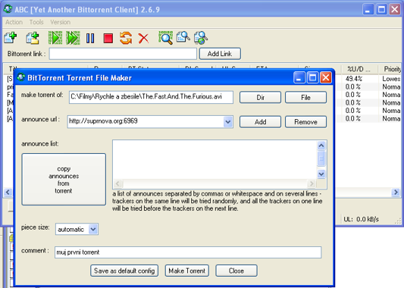Minimize the ABC main window

tap(368, 10)
